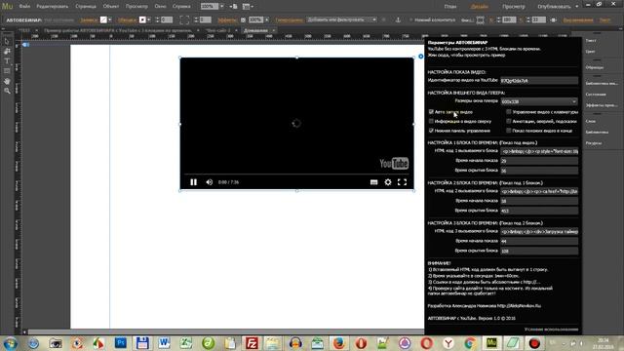This screenshot has width=624, height=351.
Task: Toggle keyboard video control checkbox
Action: tap(509, 112)
